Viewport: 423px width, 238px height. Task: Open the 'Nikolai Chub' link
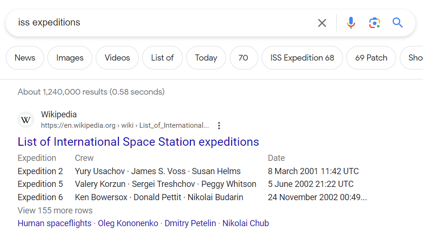click(245, 223)
